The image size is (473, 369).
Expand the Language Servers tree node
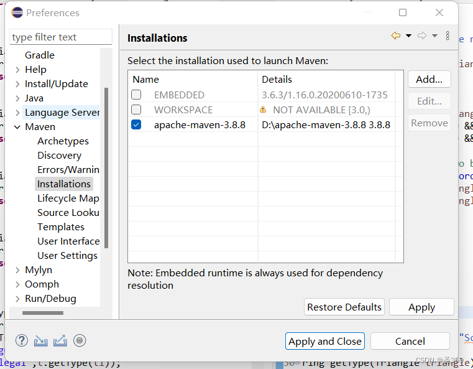click(x=17, y=113)
